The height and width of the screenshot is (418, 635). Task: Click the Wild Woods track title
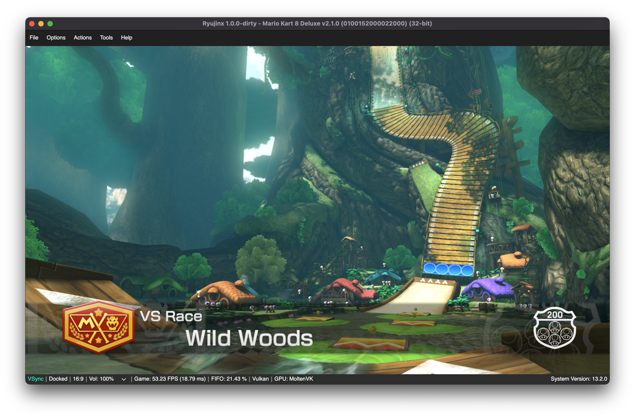[x=249, y=339]
